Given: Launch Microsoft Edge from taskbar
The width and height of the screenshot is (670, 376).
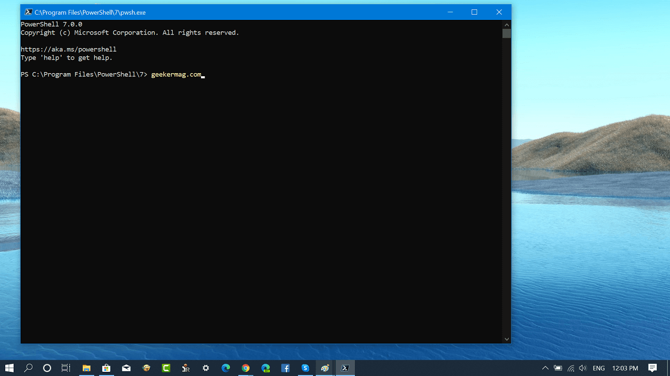Looking at the screenshot, I should click(x=226, y=368).
